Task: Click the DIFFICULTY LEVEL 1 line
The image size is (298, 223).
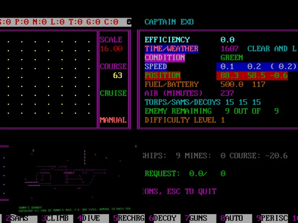Action: coord(185,120)
